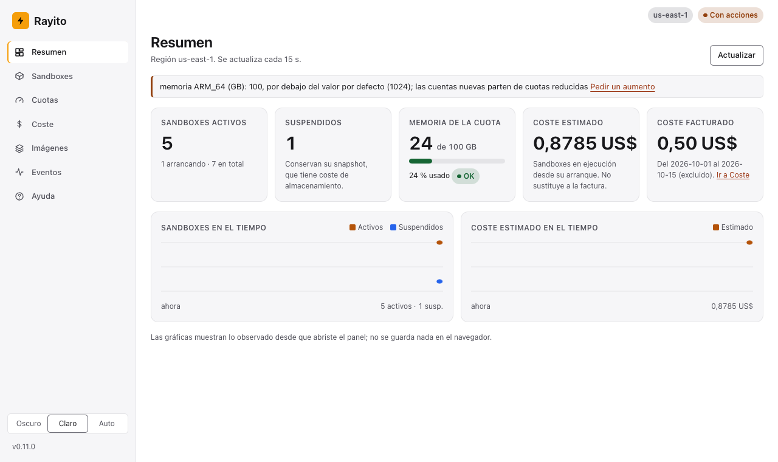Viewport: 778px width, 462px height.
Task: Click the OK status pill
Action: pos(466,176)
